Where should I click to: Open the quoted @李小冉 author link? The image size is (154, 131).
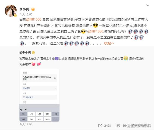click(x=25, y=53)
